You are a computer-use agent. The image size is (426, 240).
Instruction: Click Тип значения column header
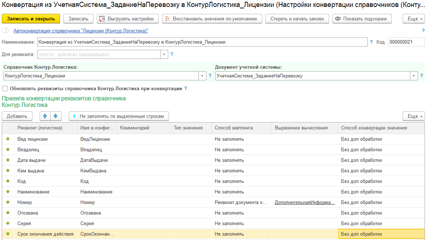pyautogui.click(x=191, y=128)
